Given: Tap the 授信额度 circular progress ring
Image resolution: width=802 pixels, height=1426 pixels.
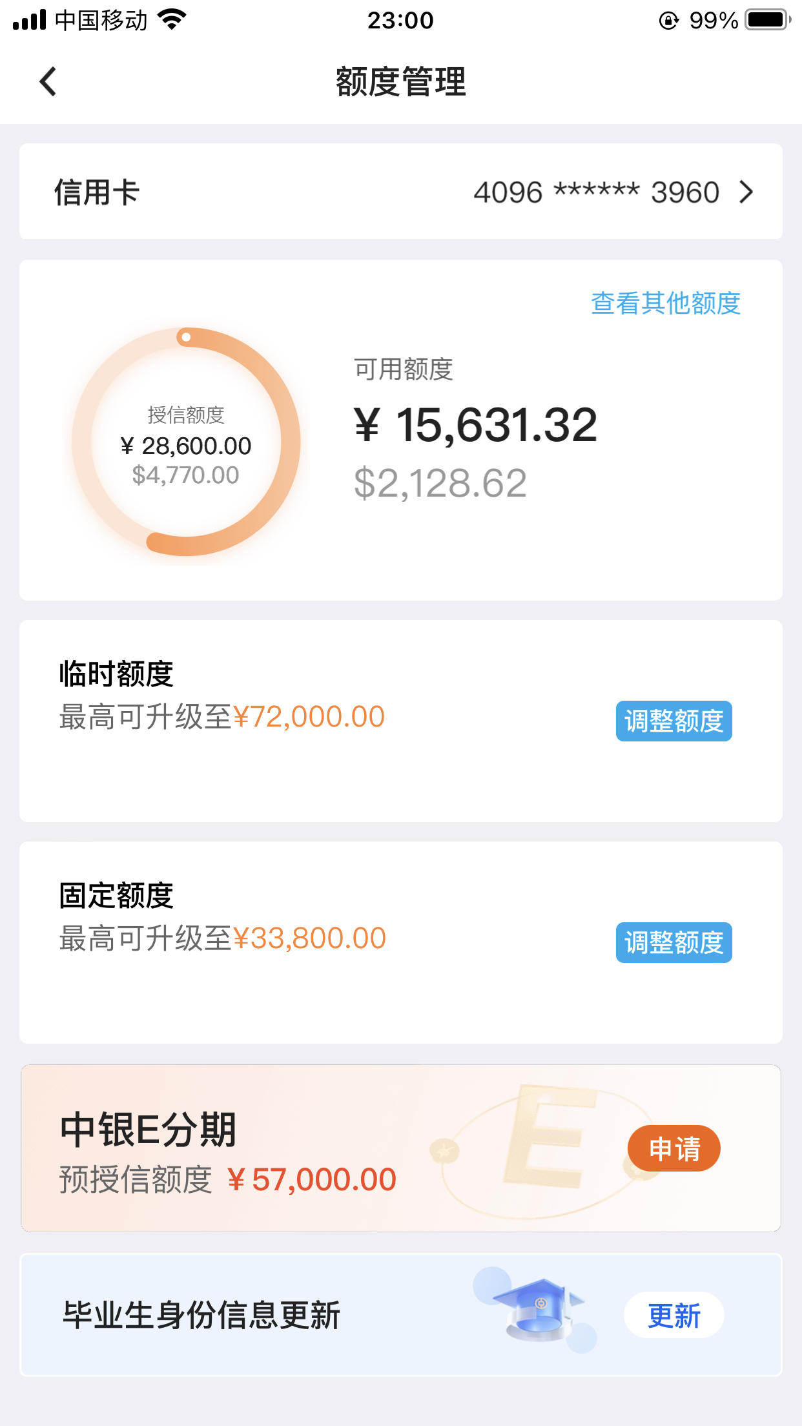Looking at the screenshot, I should tap(186, 442).
